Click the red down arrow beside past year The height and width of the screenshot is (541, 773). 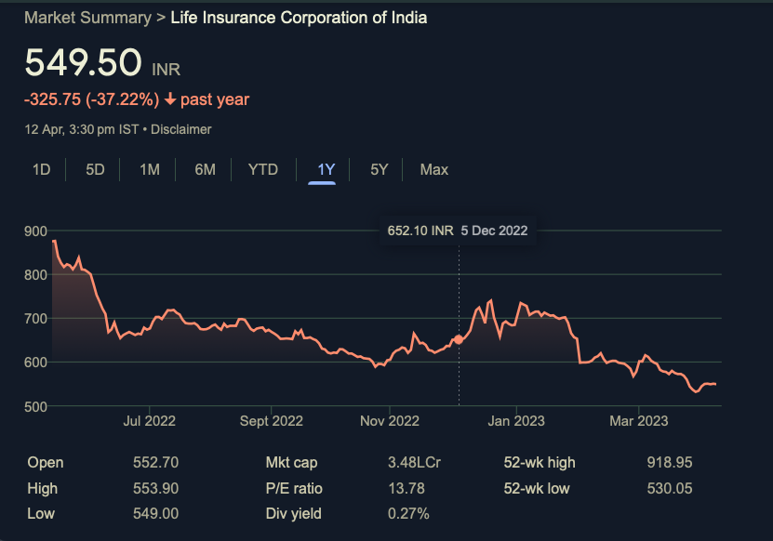click(x=170, y=99)
